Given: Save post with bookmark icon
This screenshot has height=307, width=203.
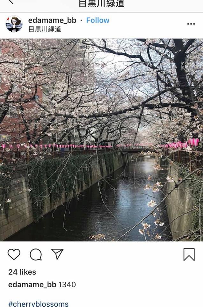Looking at the screenshot, I should point(189,255).
